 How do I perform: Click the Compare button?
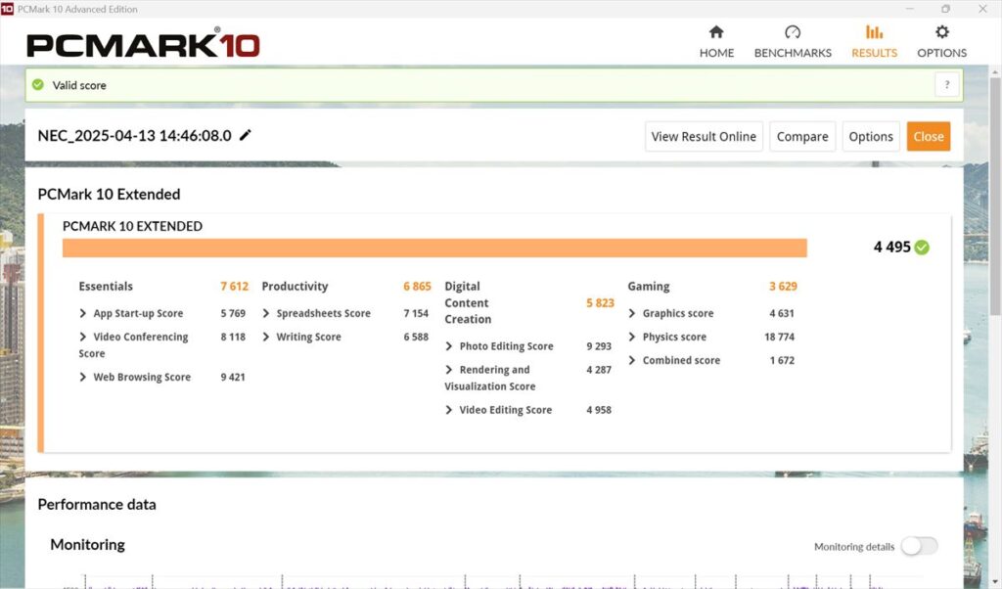[x=802, y=136]
